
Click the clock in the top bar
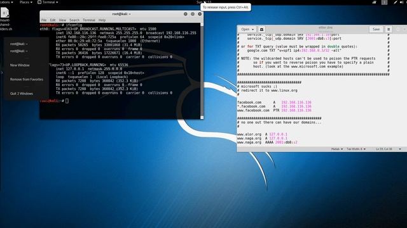click(x=203, y=2)
